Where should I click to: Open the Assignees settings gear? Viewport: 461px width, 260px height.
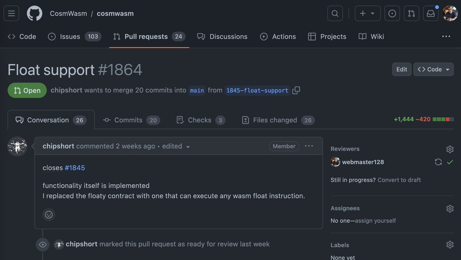pyautogui.click(x=450, y=209)
